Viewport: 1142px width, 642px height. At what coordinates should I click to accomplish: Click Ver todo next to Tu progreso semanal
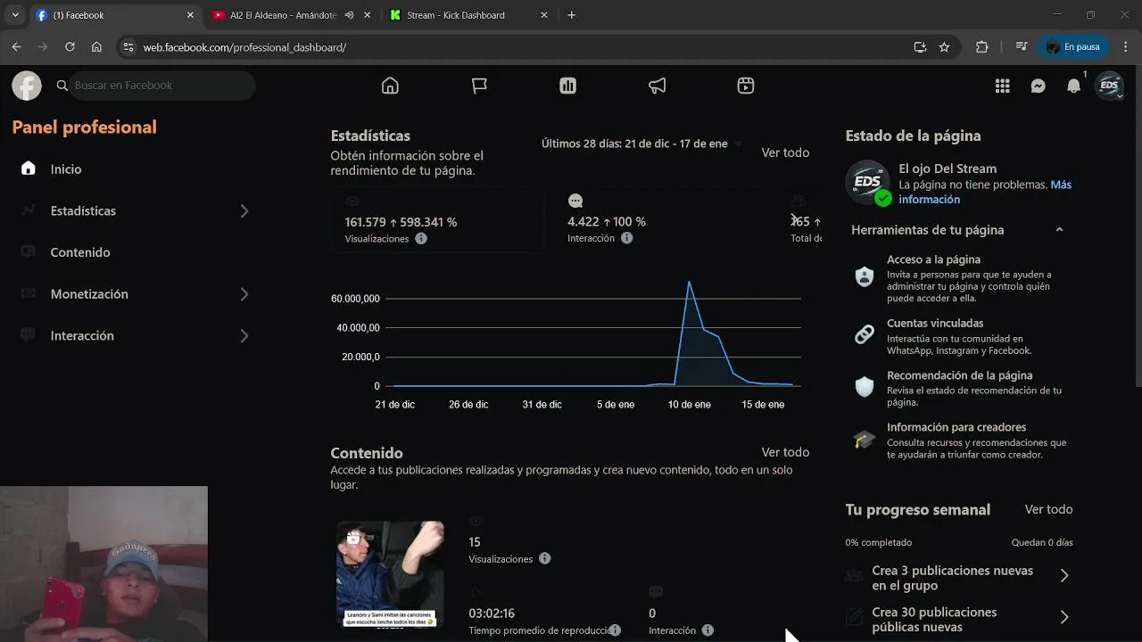point(1048,509)
